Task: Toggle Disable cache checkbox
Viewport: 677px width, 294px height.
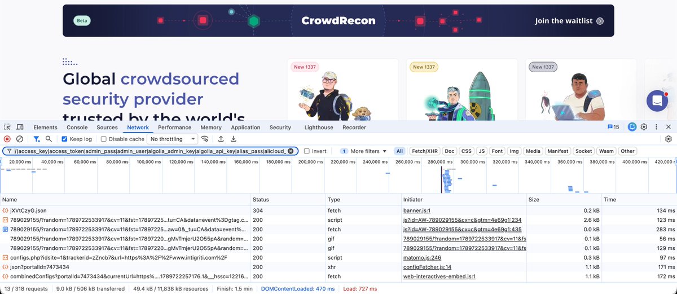Action: pyautogui.click(x=104, y=139)
